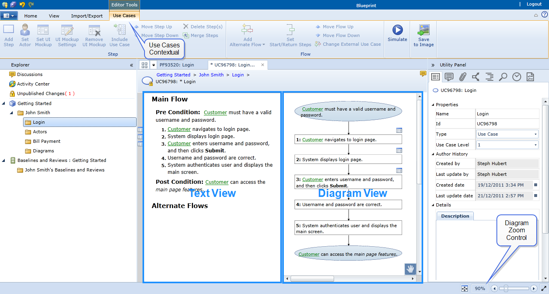Click the Redo arrow in the title bar

tap(31, 4)
